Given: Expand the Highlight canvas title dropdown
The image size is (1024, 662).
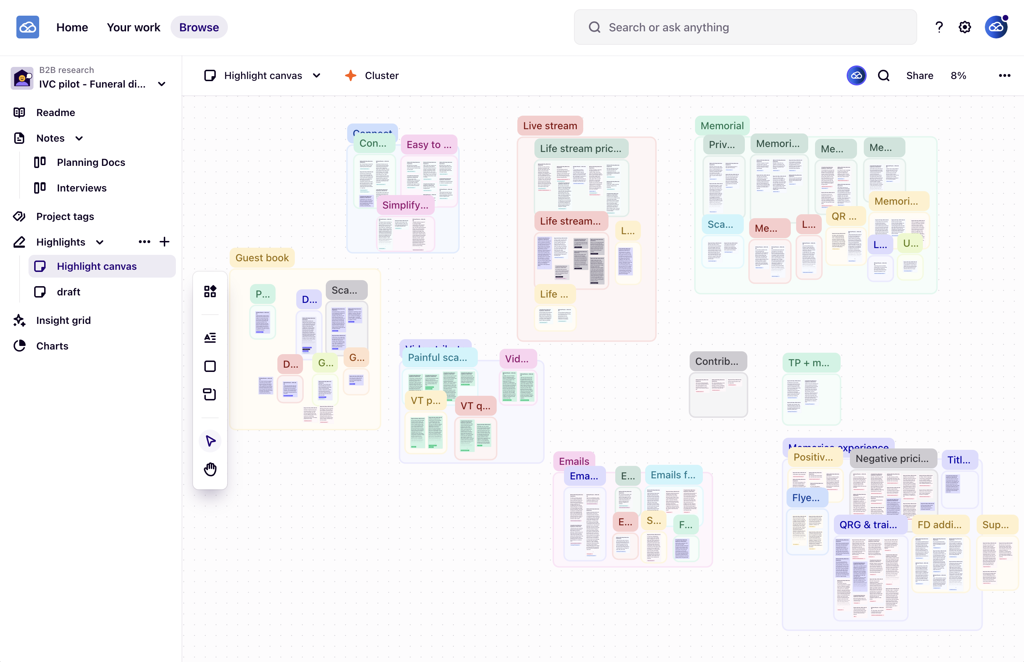Looking at the screenshot, I should [317, 76].
